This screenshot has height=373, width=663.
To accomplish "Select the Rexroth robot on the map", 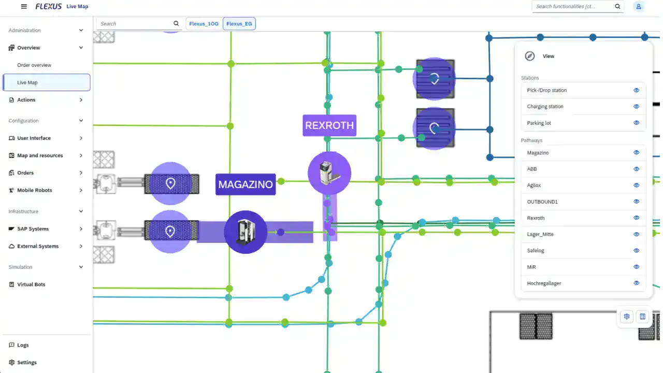I will (329, 173).
